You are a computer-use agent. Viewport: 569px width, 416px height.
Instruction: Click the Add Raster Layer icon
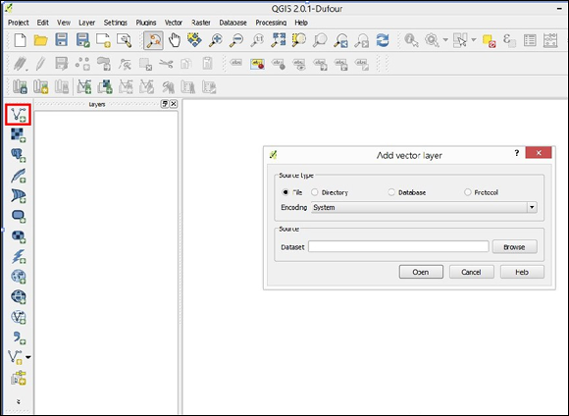click(18, 134)
